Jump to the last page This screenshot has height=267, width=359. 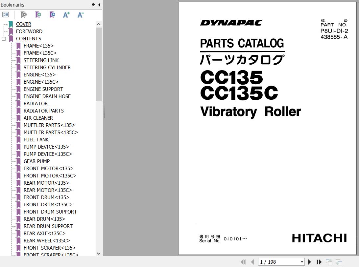click(319, 262)
